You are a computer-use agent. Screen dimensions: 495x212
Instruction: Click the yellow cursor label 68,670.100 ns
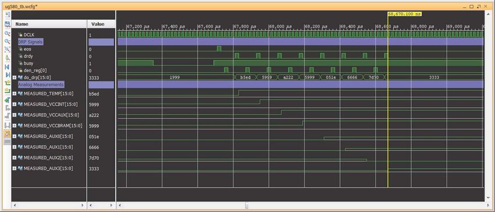tap(404, 14)
